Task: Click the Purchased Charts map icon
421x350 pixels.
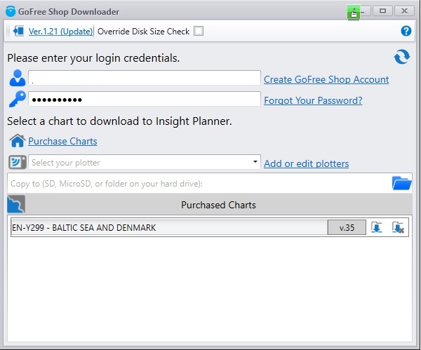Action: (x=16, y=205)
